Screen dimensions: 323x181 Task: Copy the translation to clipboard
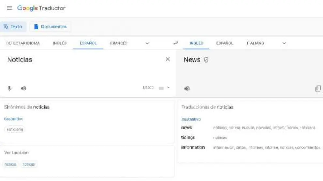[318, 89]
